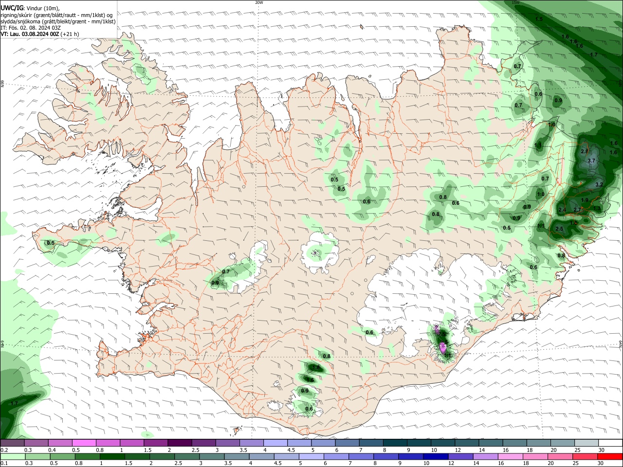Click the deep navy 10 swatch in rain legend
Viewport: 623px width, 467px height.
pos(436,456)
